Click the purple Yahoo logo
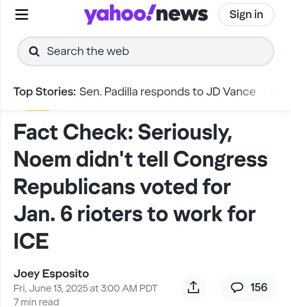 [120, 14]
